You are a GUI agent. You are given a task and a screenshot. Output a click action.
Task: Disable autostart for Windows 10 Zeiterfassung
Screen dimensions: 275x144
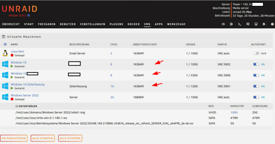(x=256, y=86)
